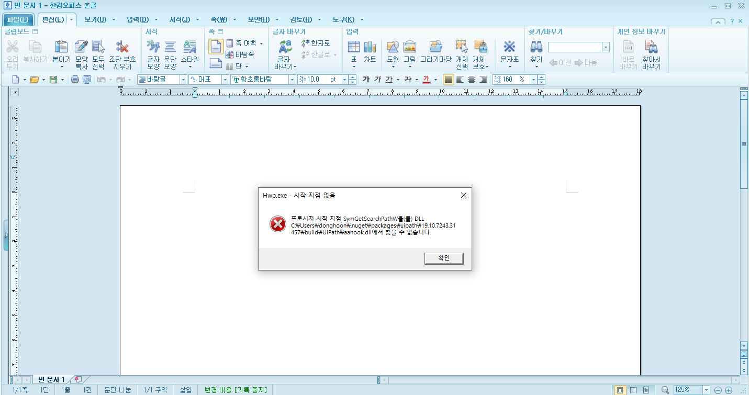Screen dimensions: 749x395
Task: Click 조판 부호 지우기 icon
Action: (x=122, y=47)
